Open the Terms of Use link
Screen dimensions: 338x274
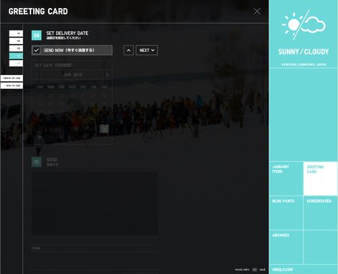coord(11,78)
